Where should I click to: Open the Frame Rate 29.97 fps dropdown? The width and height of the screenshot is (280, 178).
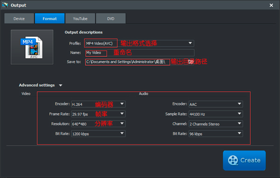tap(98, 114)
